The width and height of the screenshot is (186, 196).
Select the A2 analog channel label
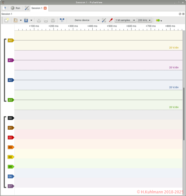[x=11, y=80]
